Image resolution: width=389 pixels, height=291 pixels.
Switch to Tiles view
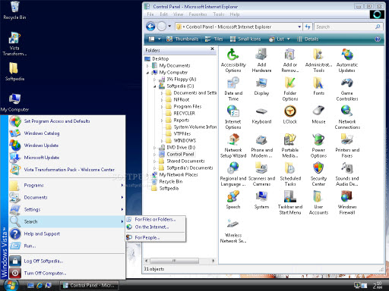(x=214, y=39)
